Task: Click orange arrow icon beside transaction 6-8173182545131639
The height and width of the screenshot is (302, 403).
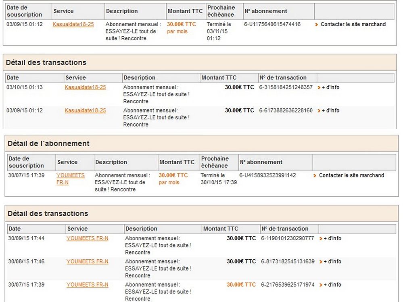Action: point(321,262)
